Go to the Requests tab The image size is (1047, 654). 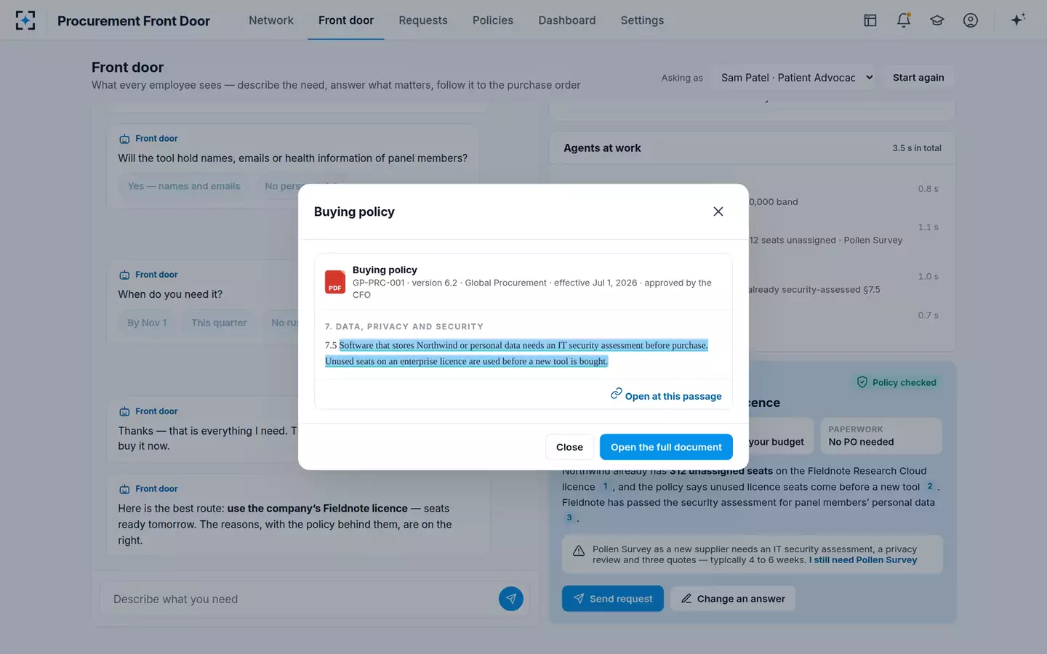click(423, 20)
